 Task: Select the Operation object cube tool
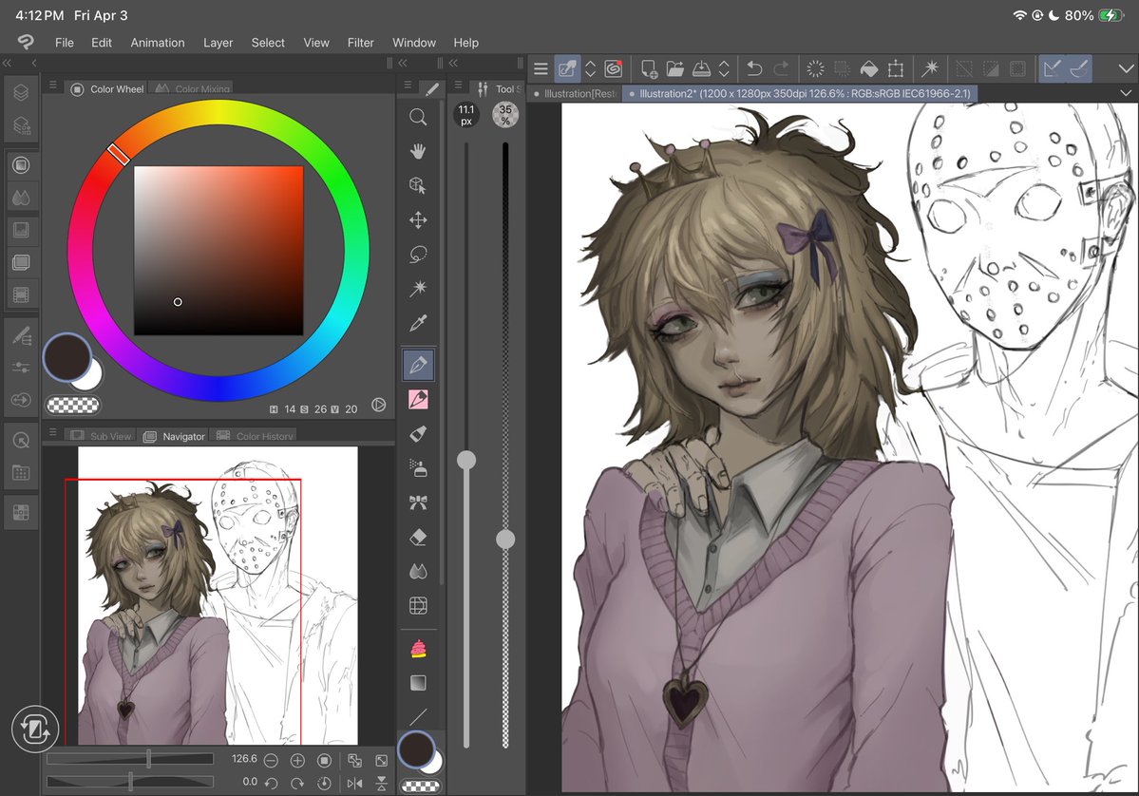(x=418, y=185)
